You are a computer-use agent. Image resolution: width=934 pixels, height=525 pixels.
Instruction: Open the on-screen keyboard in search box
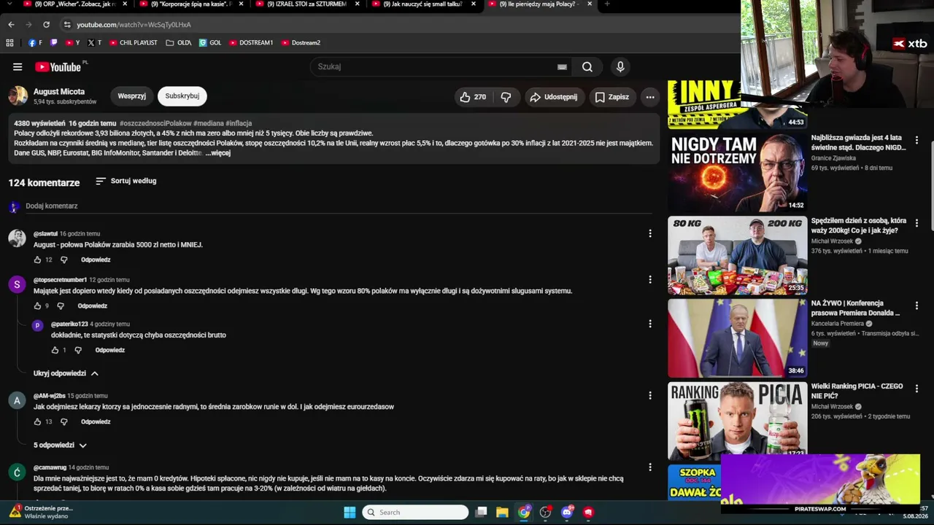pyautogui.click(x=562, y=67)
